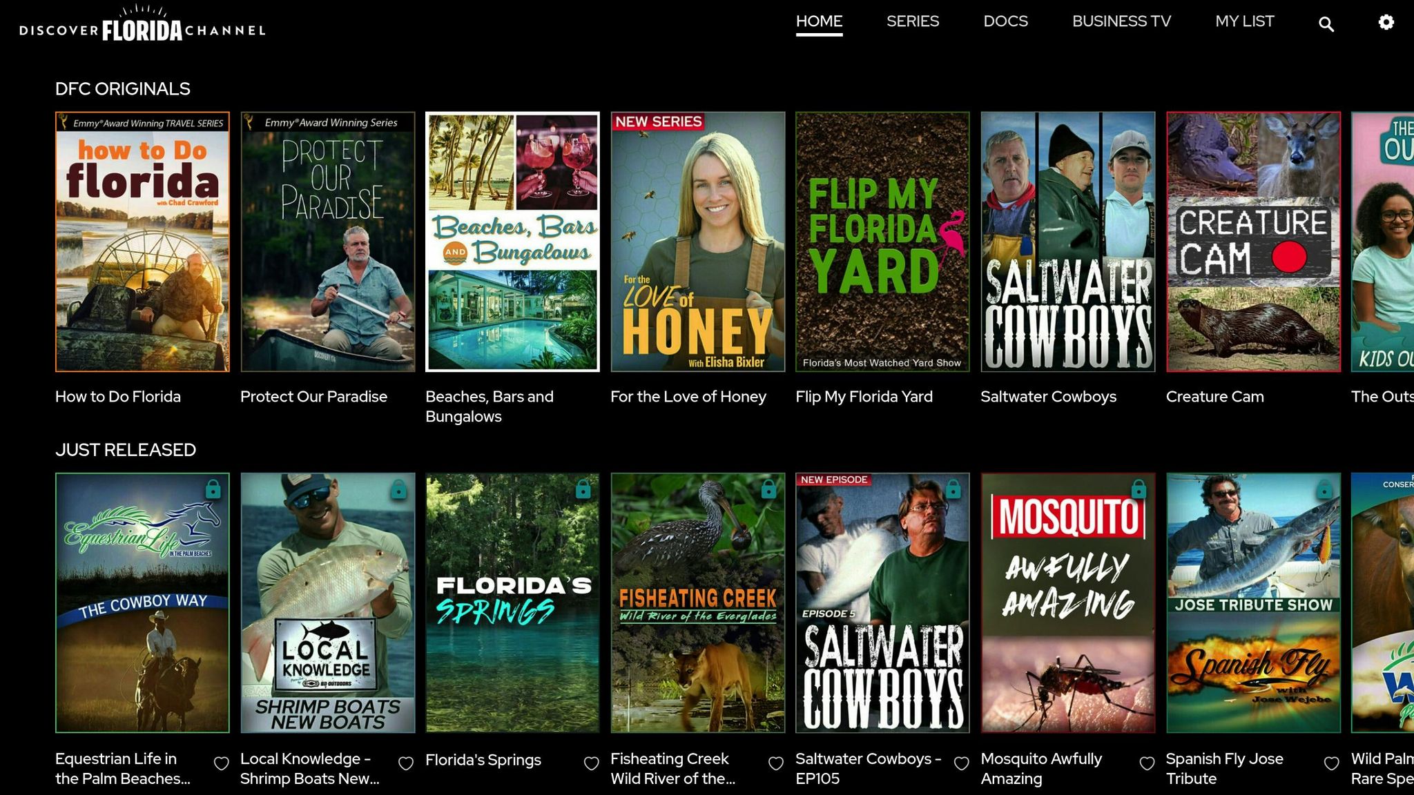Image resolution: width=1414 pixels, height=795 pixels.
Task: Select the Flip My Florida Yard poster
Action: (882, 242)
